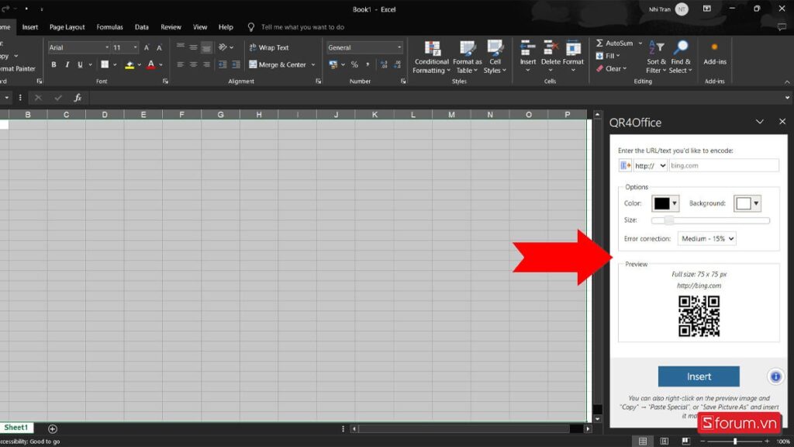Close the QR4Office pane
Viewport: 794px width, 447px height.
(x=782, y=122)
